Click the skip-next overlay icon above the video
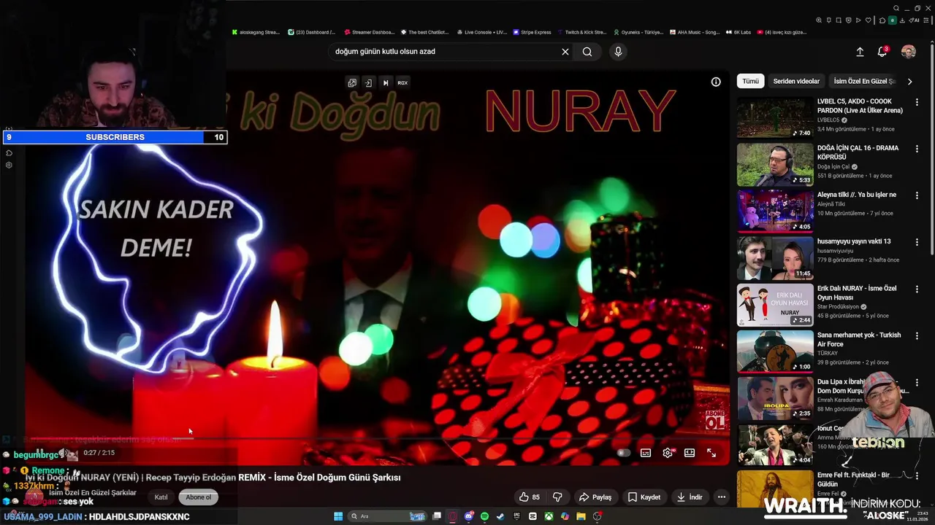Screen dimensions: 935x525 pos(386,82)
